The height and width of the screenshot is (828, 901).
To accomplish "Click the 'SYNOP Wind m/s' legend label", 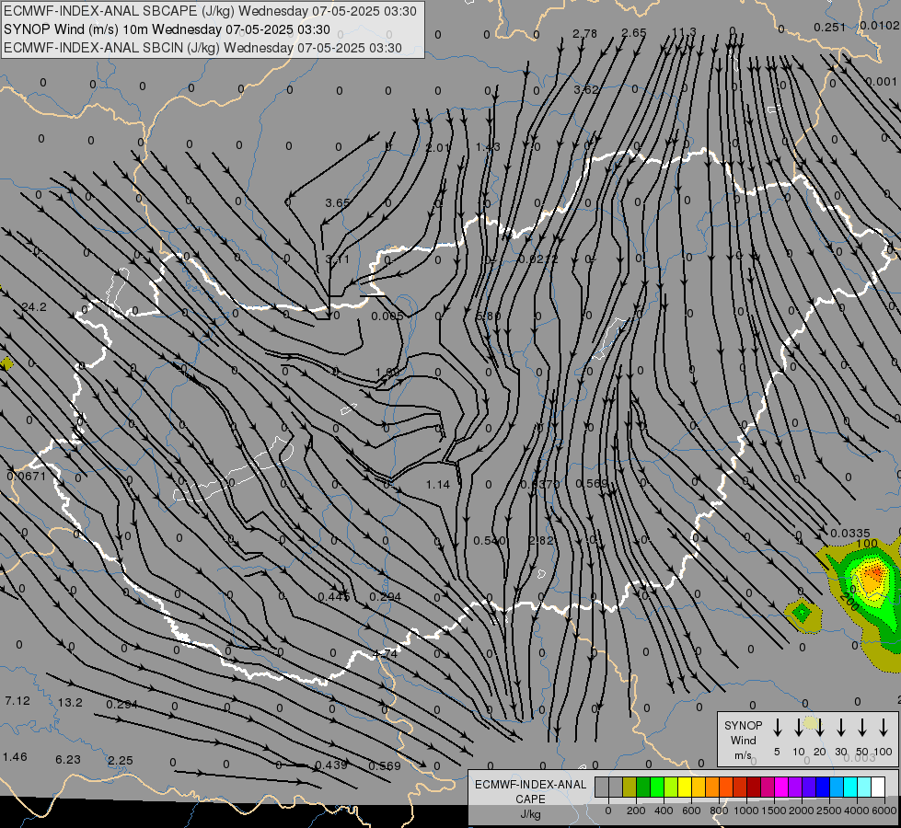I will pyautogui.click(x=743, y=740).
